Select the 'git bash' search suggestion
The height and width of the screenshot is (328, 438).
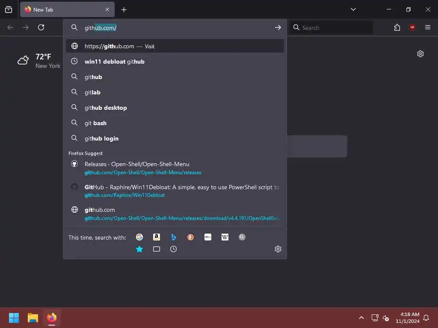pos(175,123)
